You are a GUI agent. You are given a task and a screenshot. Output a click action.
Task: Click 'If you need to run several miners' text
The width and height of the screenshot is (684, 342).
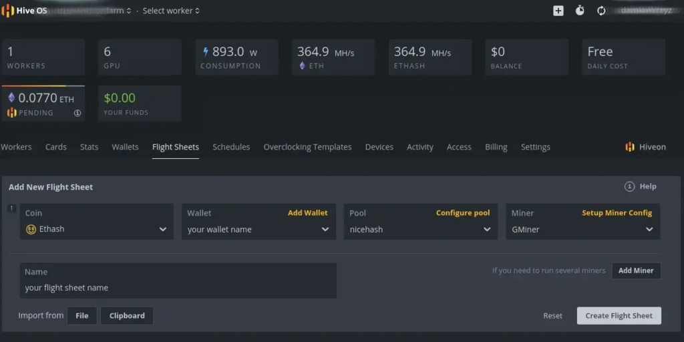click(549, 271)
